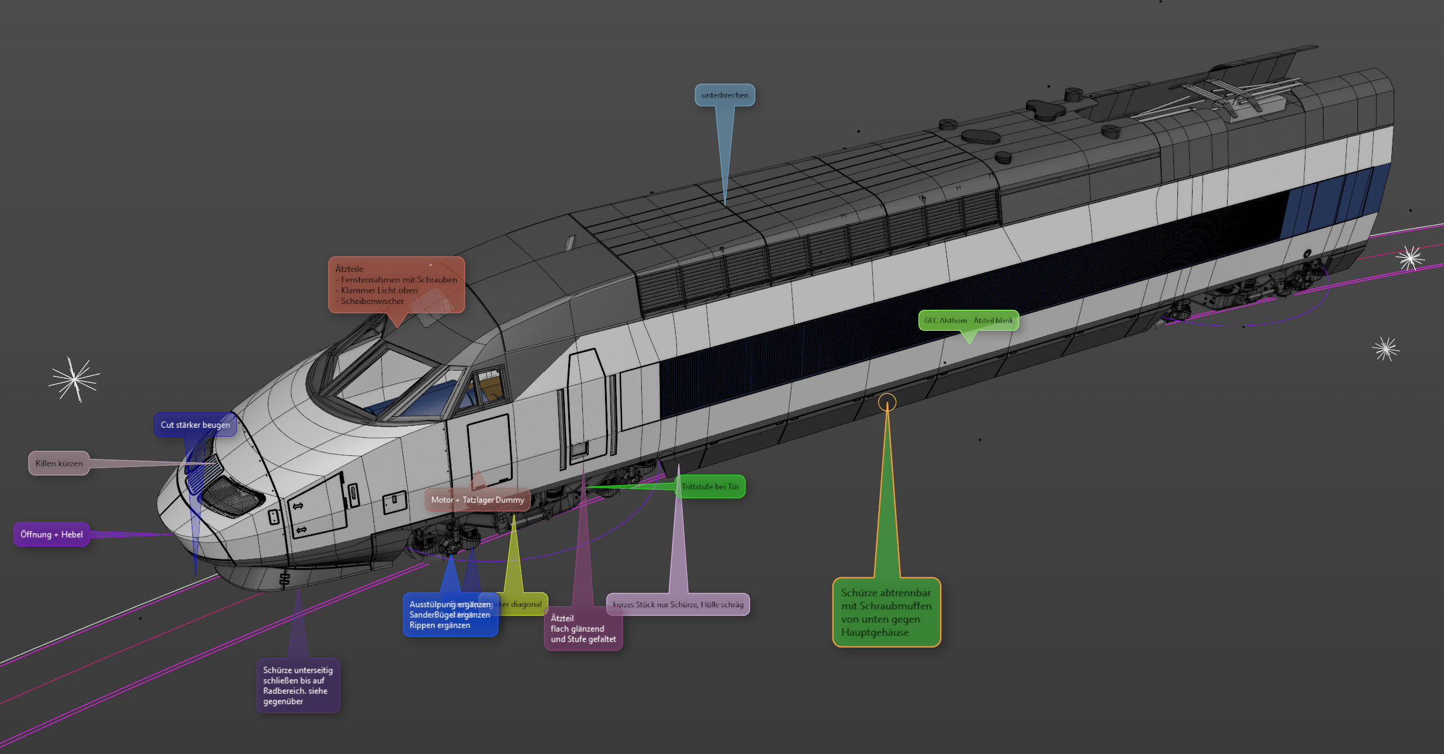Select the yellow 'diagonal' annotation label
The width and height of the screenshot is (1444, 754).
coord(525,604)
